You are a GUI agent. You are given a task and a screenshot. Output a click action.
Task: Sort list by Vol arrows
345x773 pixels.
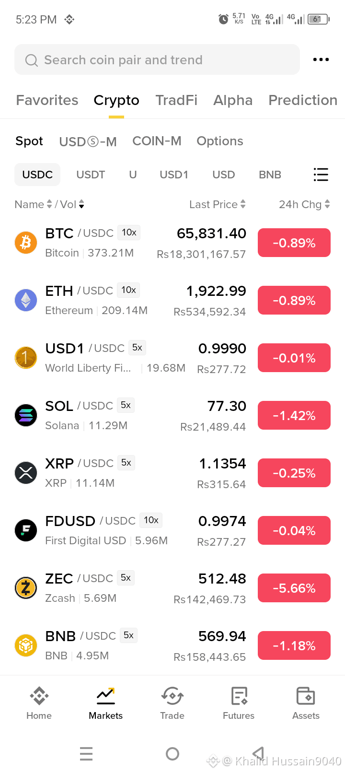[81, 204]
